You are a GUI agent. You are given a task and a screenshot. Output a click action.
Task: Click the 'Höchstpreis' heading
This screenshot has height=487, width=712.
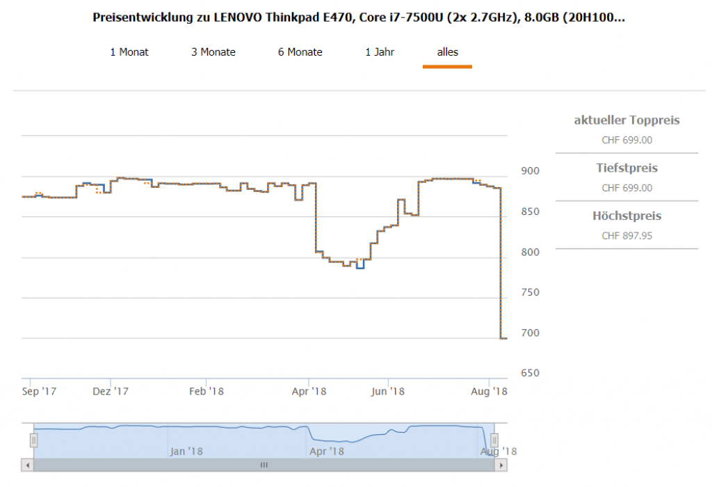(626, 216)
